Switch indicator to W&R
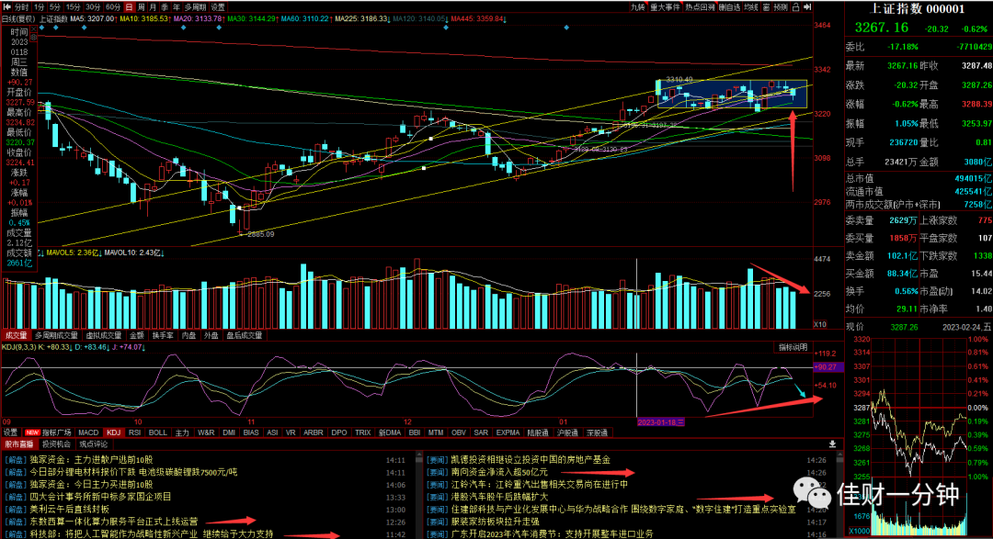The height and width of the screenshot is (539, 993). click(207, 432)
